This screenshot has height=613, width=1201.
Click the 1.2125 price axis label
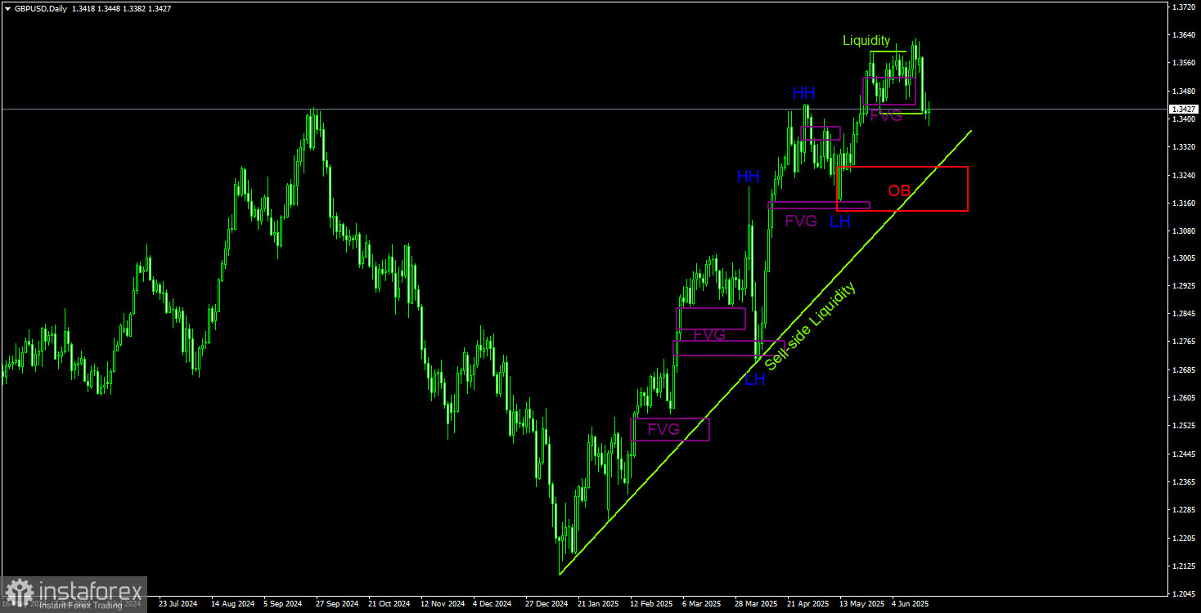1182,566
